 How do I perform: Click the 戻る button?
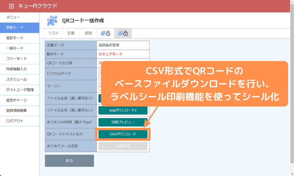pyautogui.click(x=69, y=161)
